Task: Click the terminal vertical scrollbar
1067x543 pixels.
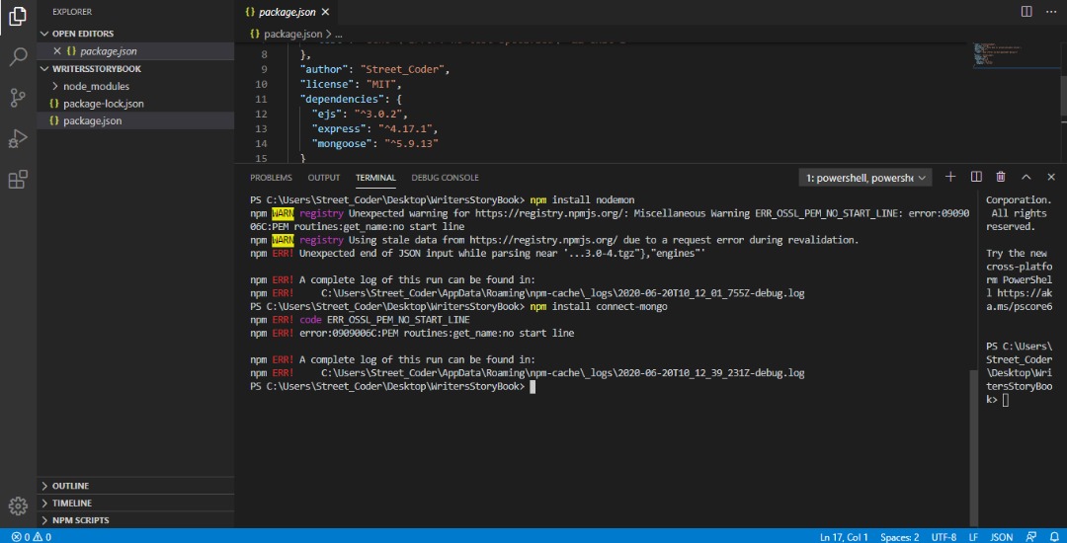Action: (x=974, y=448)
